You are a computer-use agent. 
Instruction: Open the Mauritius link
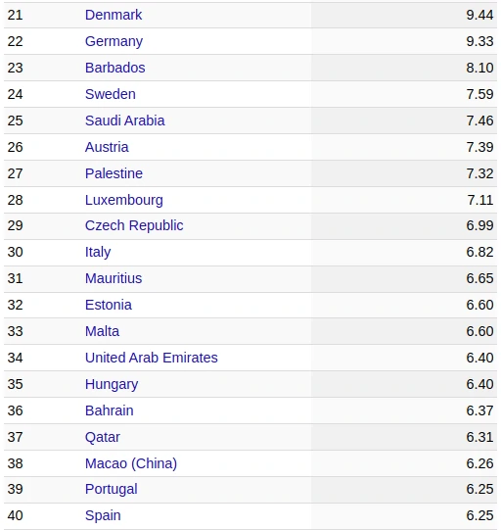(x=114, y=278)
